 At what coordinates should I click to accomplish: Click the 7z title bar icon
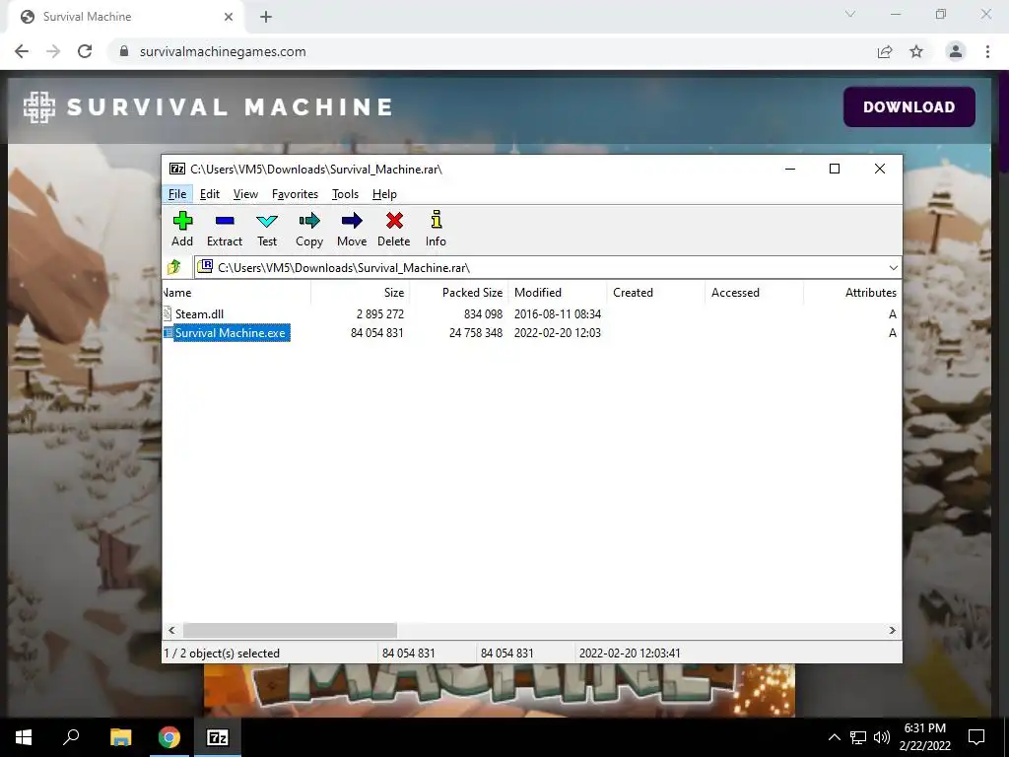(x=177, y=169)
